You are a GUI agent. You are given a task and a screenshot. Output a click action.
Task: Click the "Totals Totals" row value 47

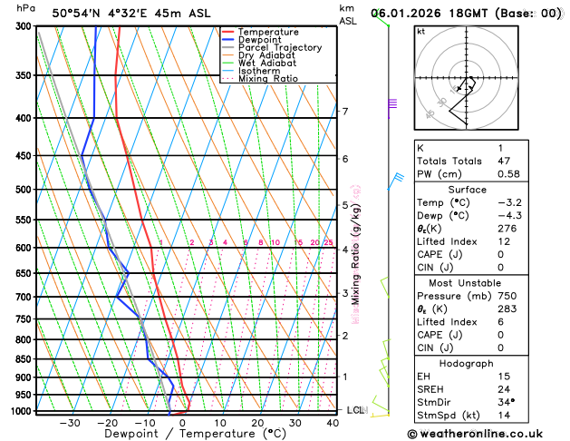click(504, 162)
